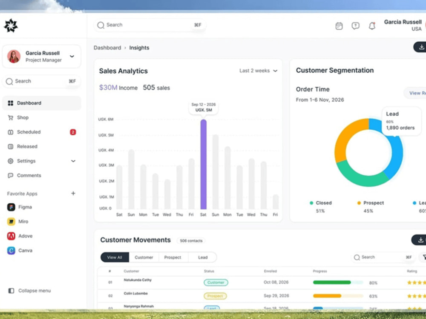The width and height of the screenshot is (426, 319).
Task: Click the Comments bubble icon
Action: coord(11,176)
